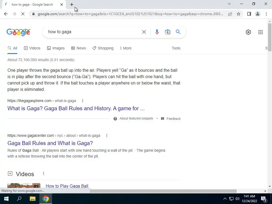View site information via the padlock icon

34,14
